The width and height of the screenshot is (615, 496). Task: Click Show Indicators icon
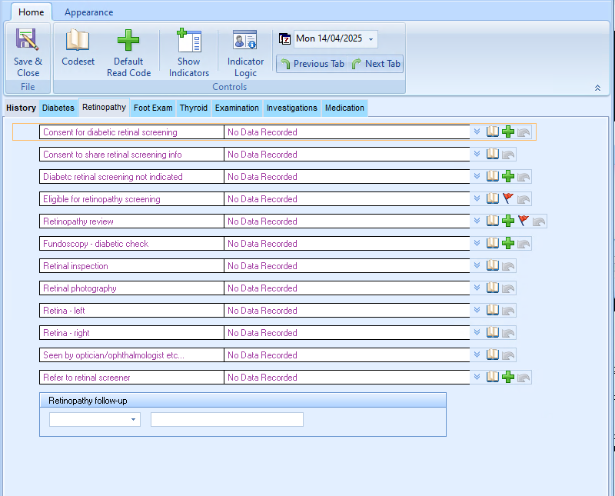click(189, 40)
